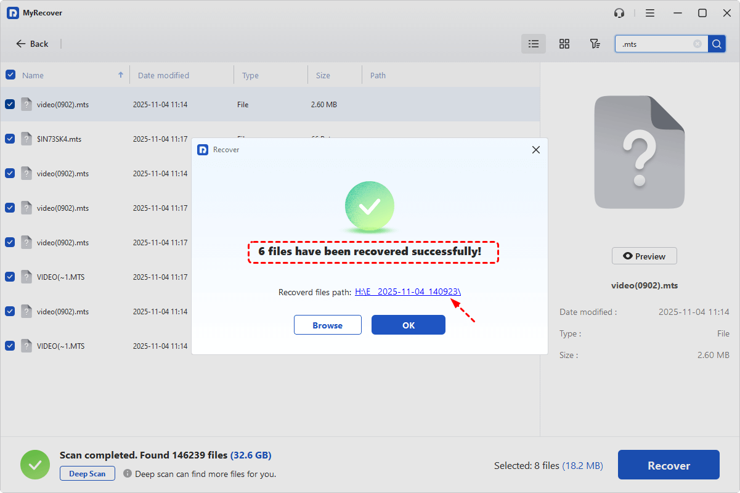Click the Path column header
Viewport: 740px width, 493px height.
(x=378, y=75)
